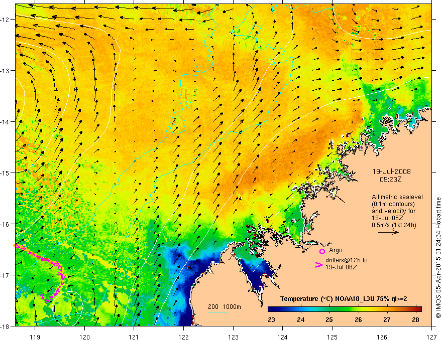Click latitude axis label -12
The image size is (442, 341).
point(6,20)
